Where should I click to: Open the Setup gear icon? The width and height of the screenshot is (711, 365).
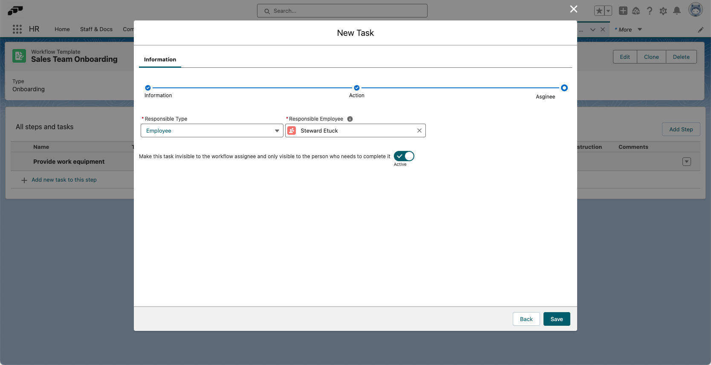tap(663, 11)
